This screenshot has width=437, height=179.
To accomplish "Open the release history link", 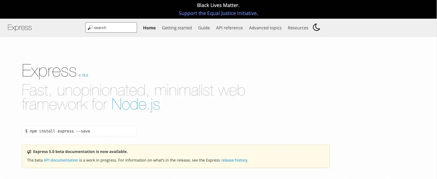I will point(234,160).
